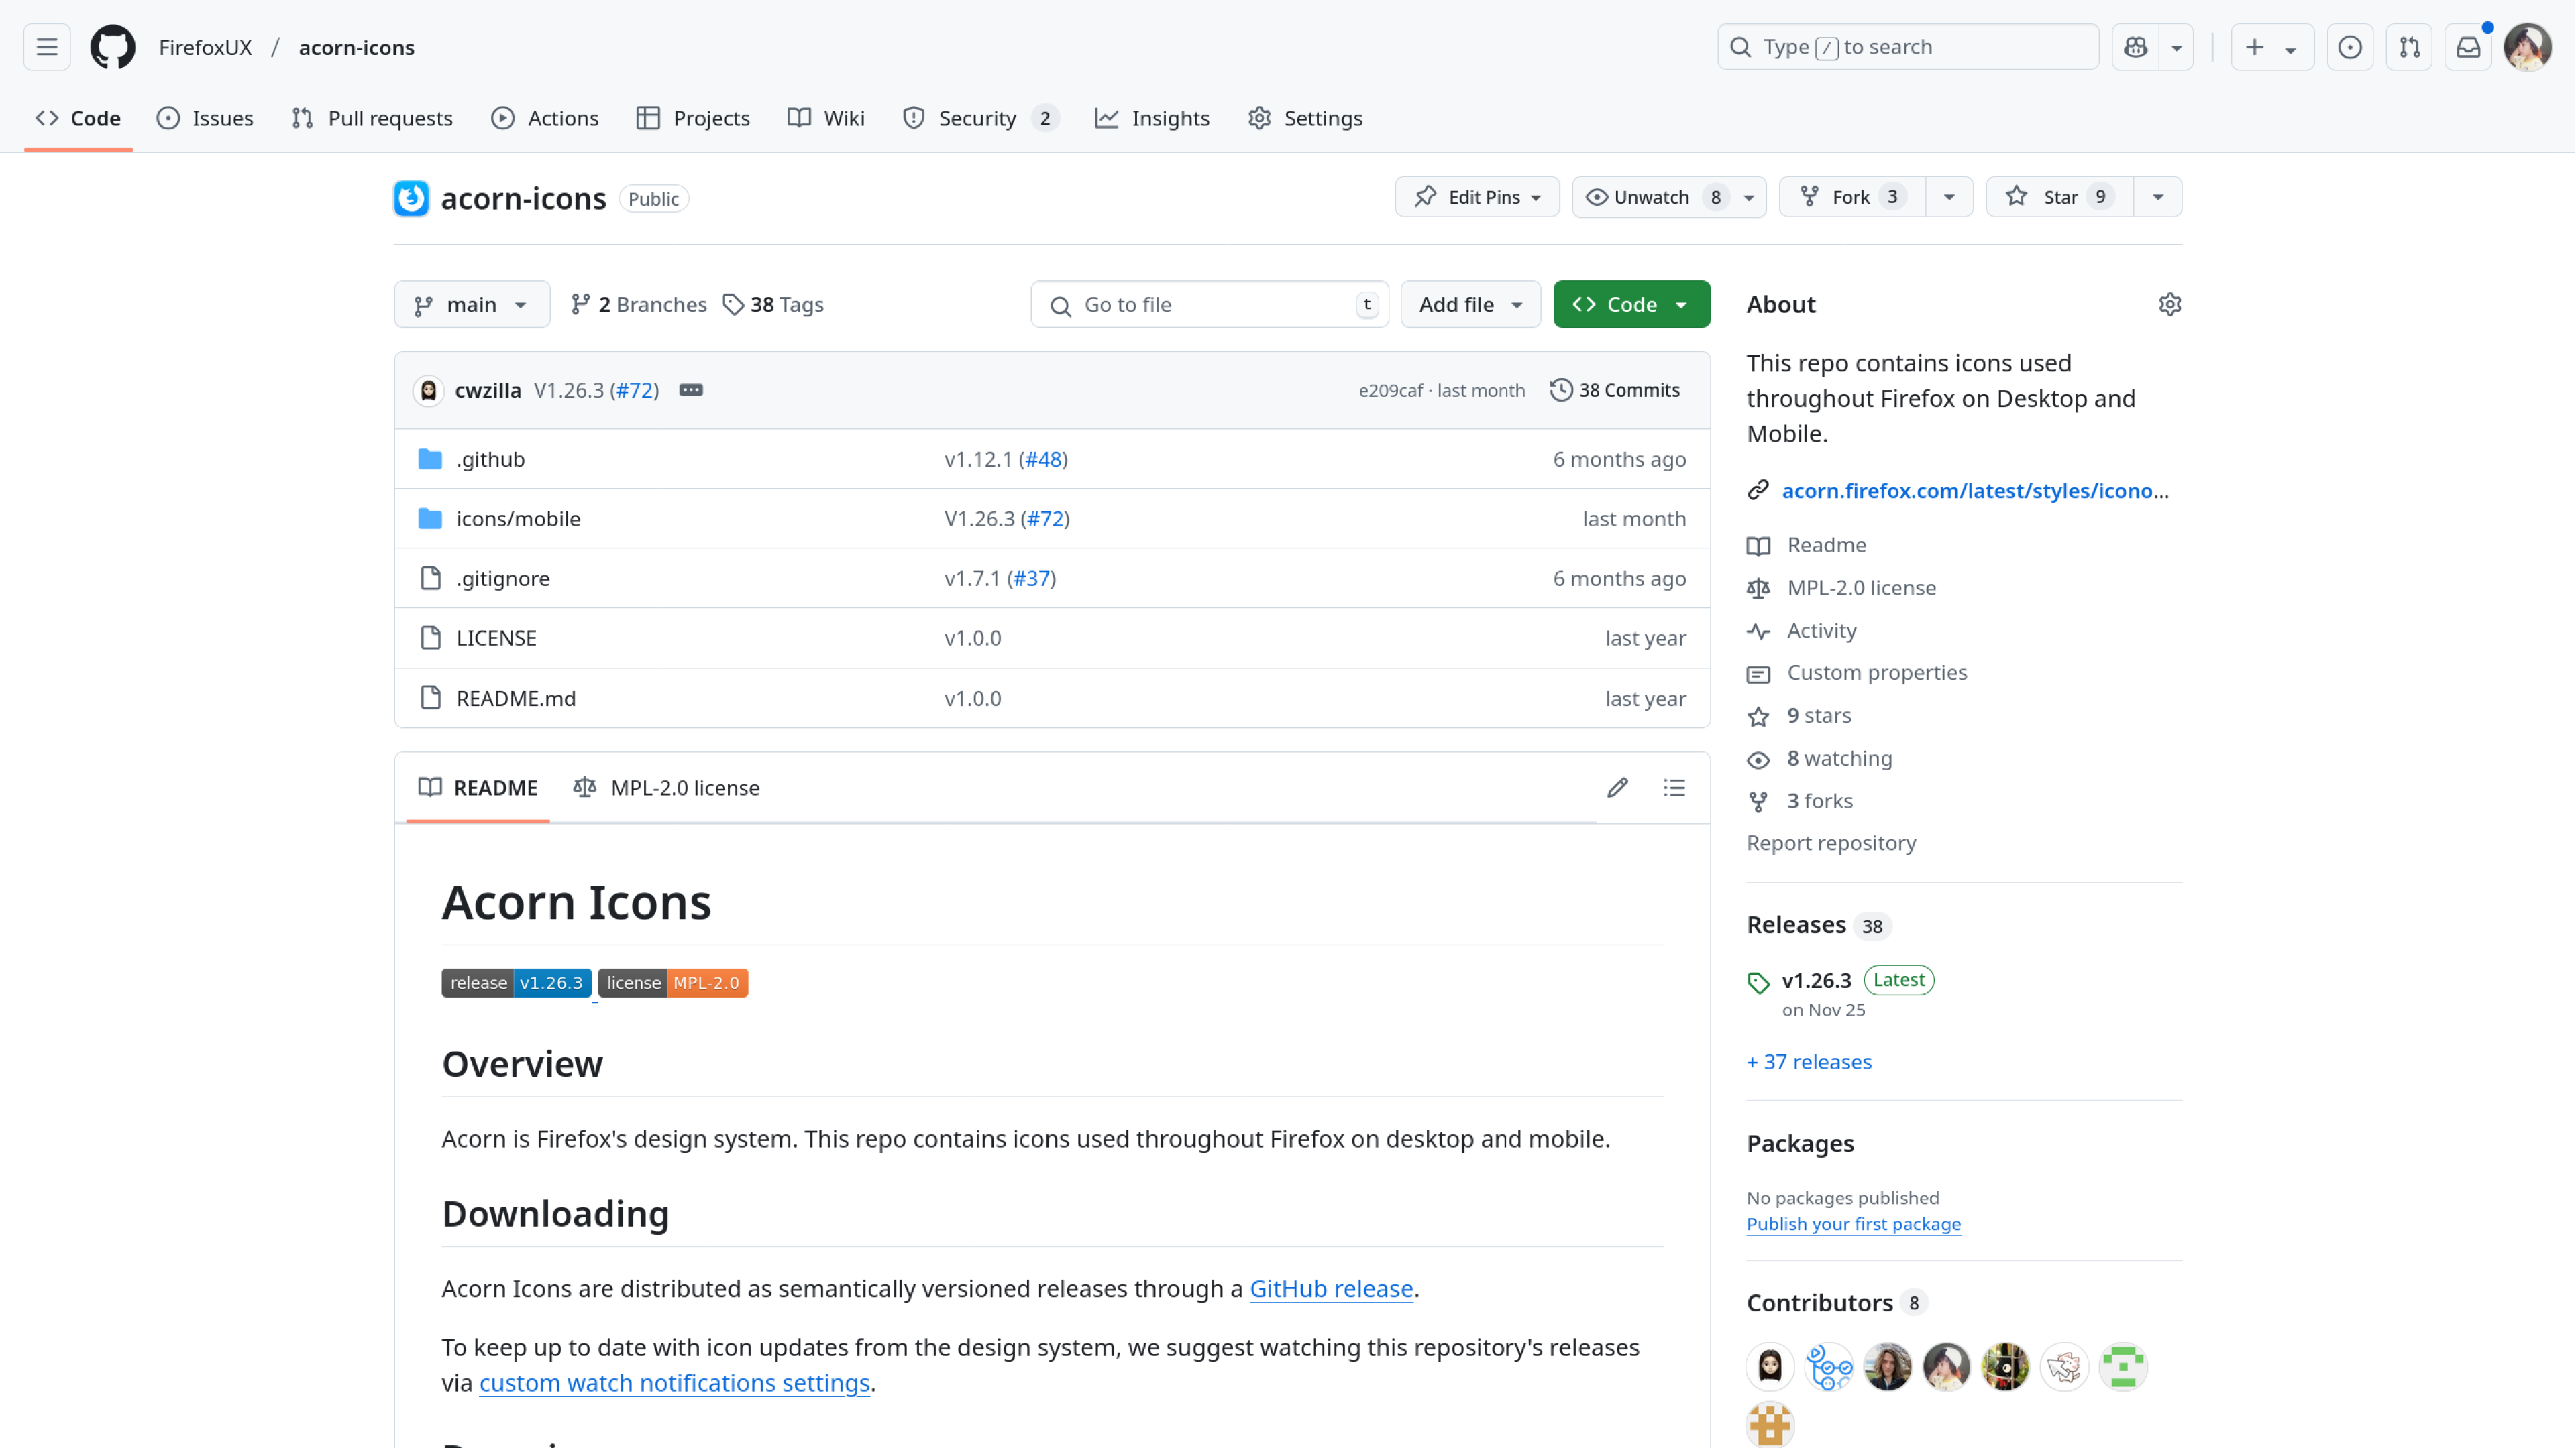The image size is (2576, 1448).
Task: Open the Copilot dropdown arrow
Action: (x=2176, y=47)
